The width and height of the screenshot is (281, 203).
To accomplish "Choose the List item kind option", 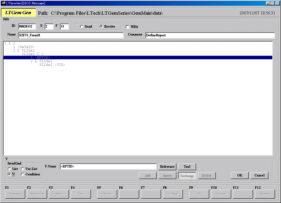I will 10,169.
